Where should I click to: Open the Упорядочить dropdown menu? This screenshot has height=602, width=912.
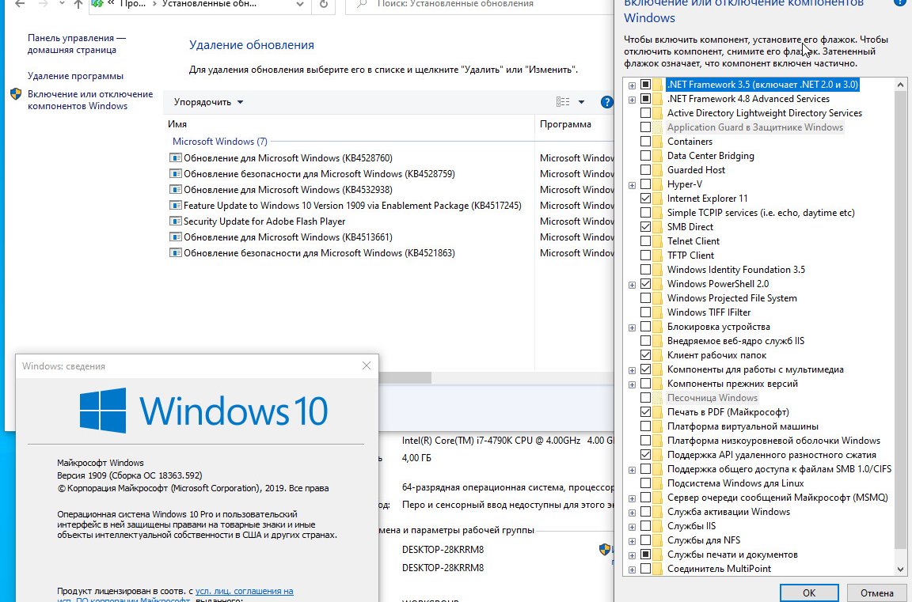[x=208, y=102]
